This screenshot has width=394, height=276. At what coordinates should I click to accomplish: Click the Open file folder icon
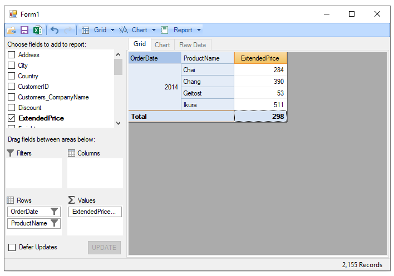point(11,30)
